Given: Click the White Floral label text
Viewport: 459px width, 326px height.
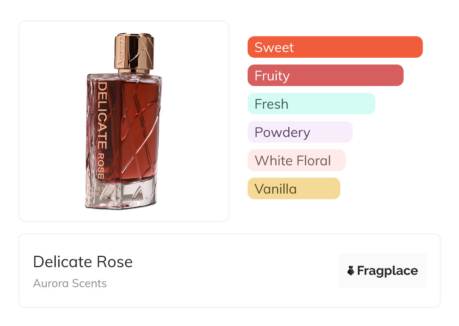Looking at the screenshot, I should 292,160.
